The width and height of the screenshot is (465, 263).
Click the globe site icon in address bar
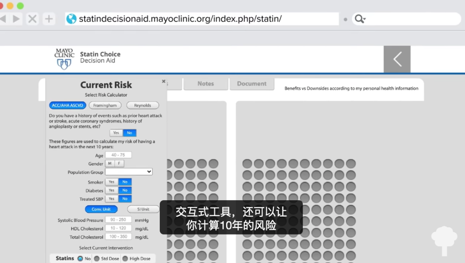tap(71, 19)
